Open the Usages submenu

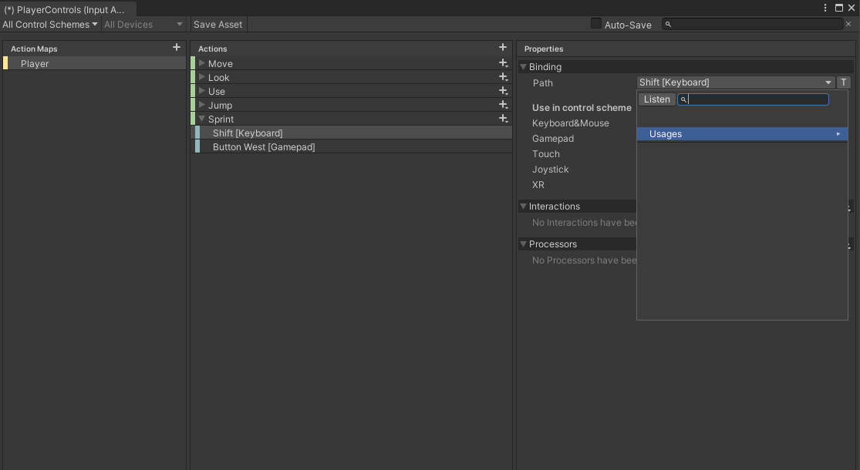(x=742, y=134)
